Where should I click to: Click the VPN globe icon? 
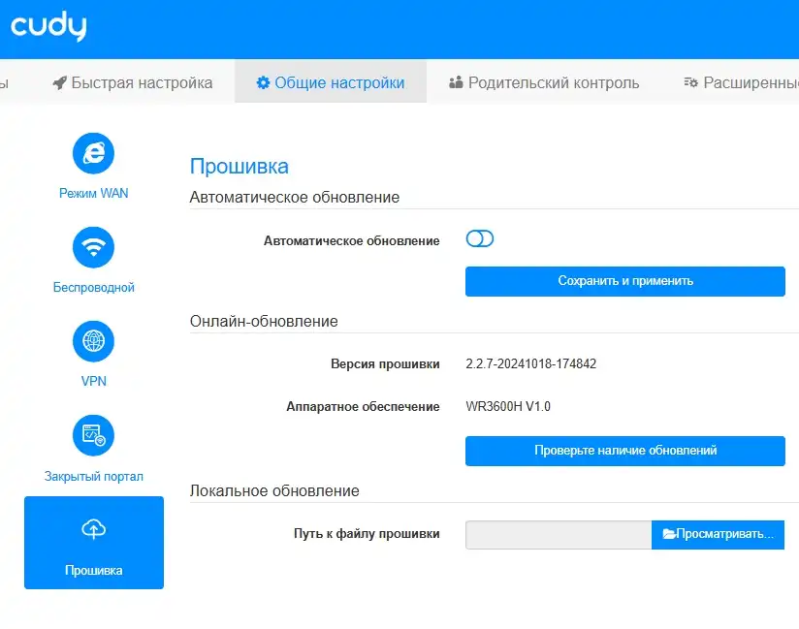click(93, 341)
